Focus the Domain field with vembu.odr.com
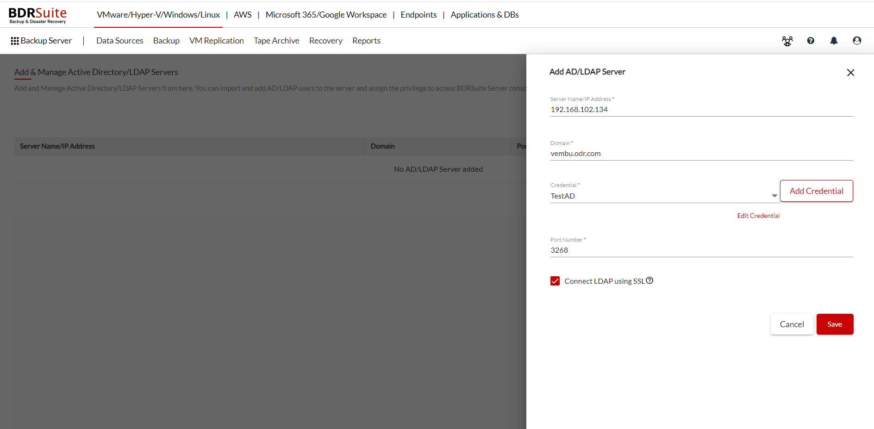The image size is (874, 429). pyautogui.click(x=701, y=154)
